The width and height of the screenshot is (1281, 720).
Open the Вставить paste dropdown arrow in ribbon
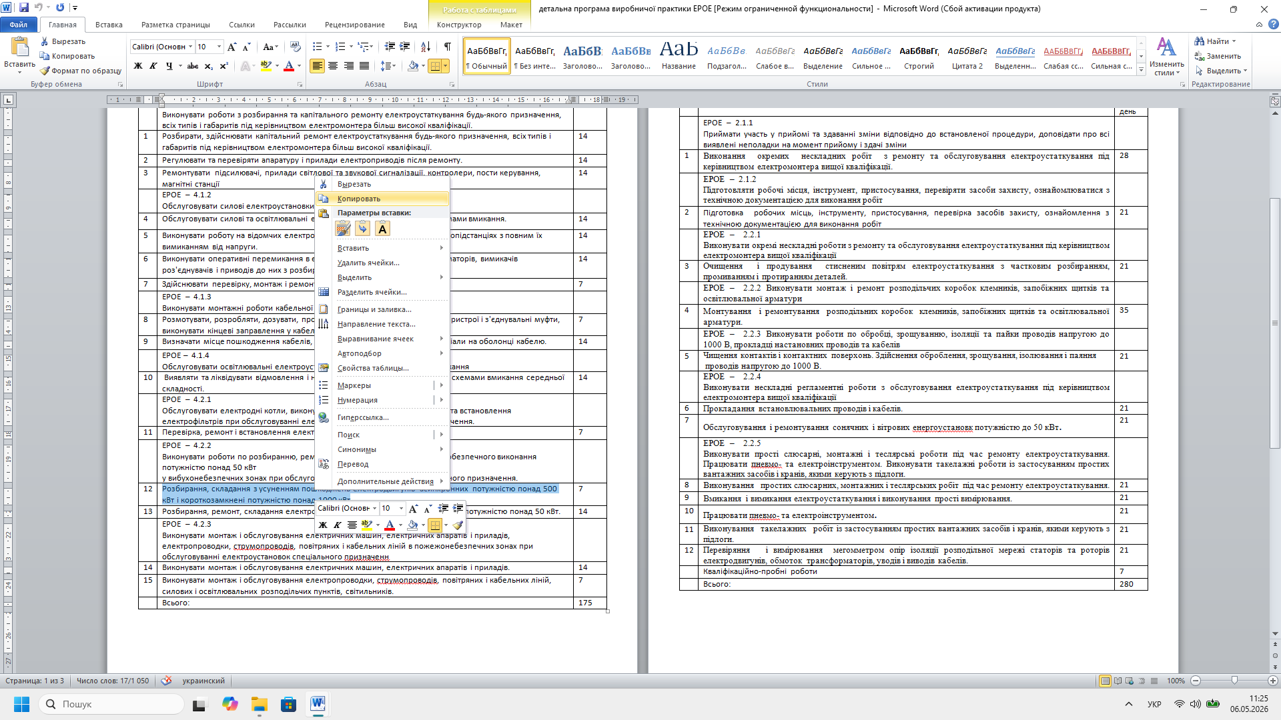click(19, 72)
